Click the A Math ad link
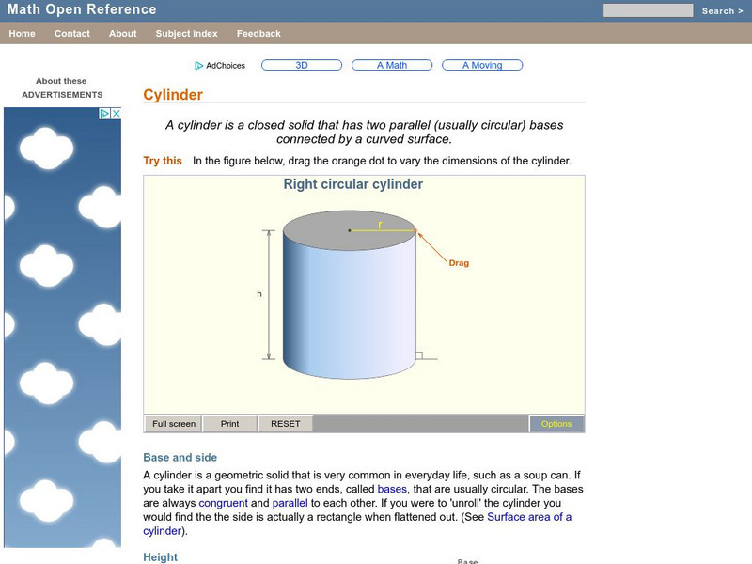752x564 pixels. click(392, 65)
